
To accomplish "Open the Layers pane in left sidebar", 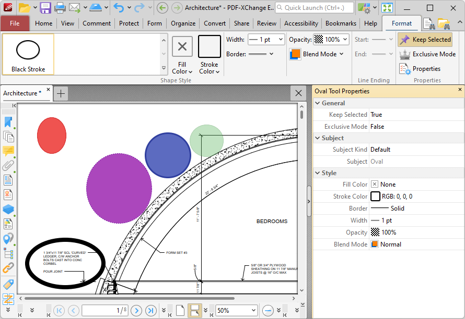I will [8, 209].
